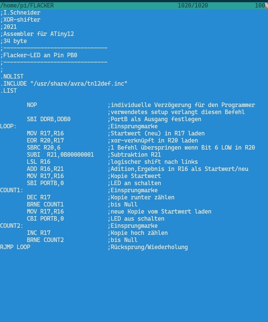Click the 1020/1020 position indicator
This screenshot has height=322, width=268.
(x=193, y=6)
